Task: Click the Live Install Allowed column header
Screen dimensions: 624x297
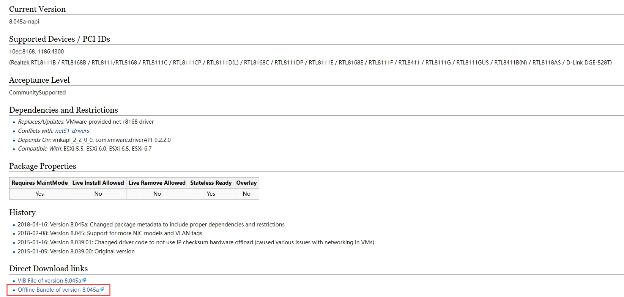Action: 98,183
